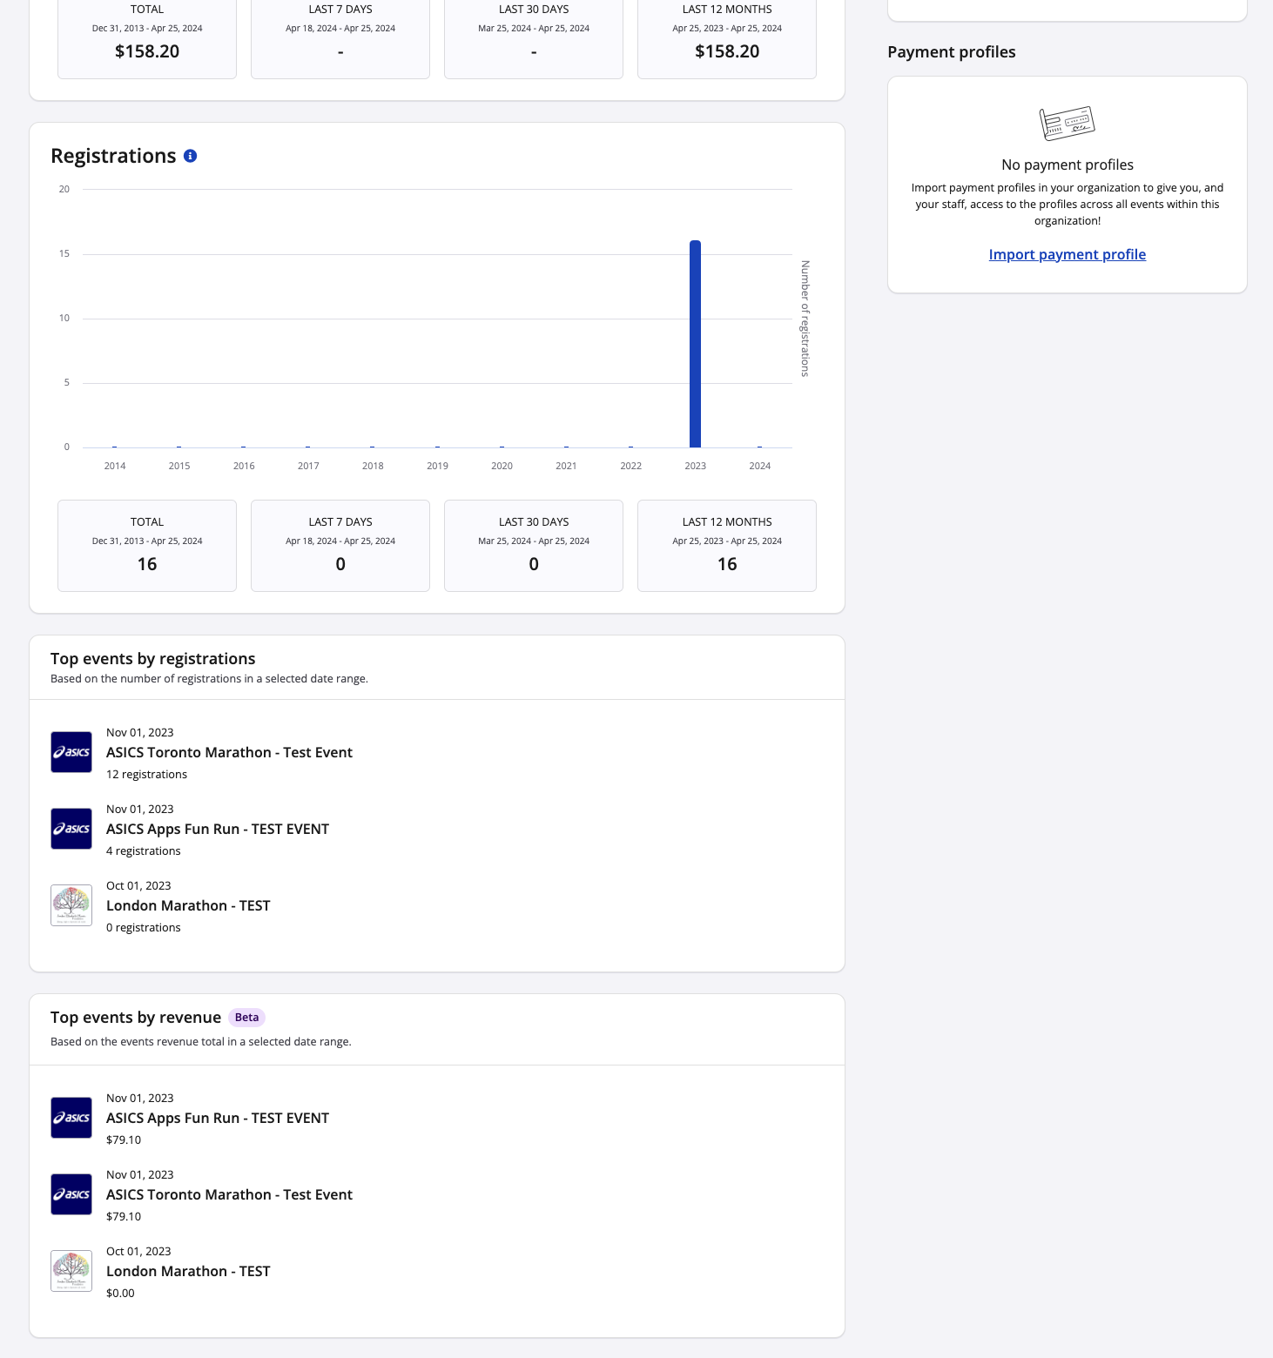
Task: Click the payment card illustration icon
Action: (1067, 124)
